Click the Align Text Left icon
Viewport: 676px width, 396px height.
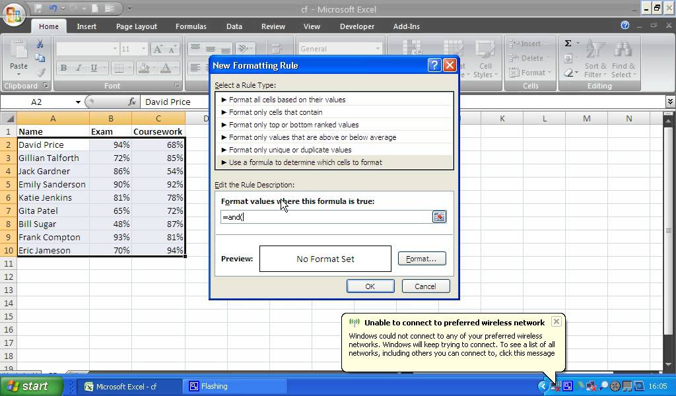pos(195,68)
